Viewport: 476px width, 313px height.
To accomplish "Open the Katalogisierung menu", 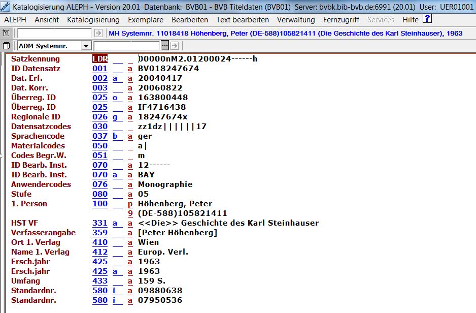I will tap(93, 20).
